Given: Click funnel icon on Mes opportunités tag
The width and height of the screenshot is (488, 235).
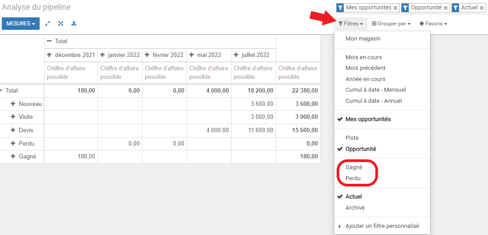Looking at the screenshot, I should (x=341, y=8).
